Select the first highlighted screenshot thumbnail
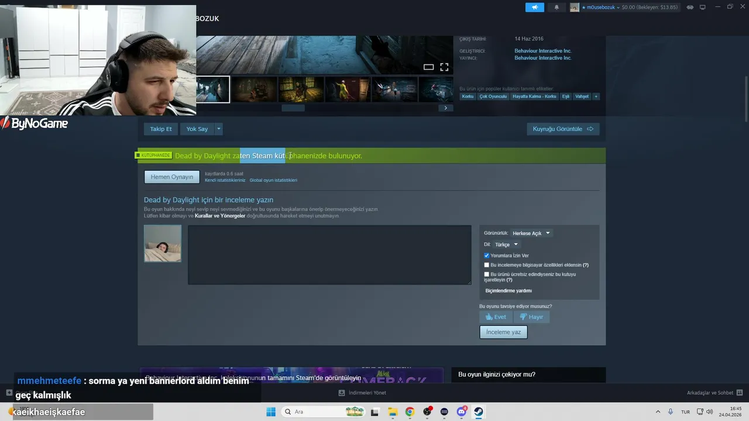 tap(213, 89)
